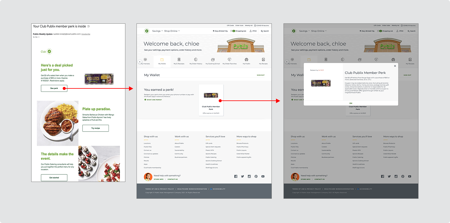The height and width of the screenshot is (223, 450).
Task: Click the YouTube icon in the dimmed page footer
Action: (409, 177)
